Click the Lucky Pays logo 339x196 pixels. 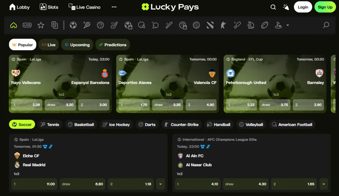click(x=170, y=7)
